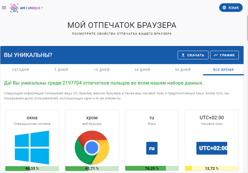Switch to the СЕГОДНЯ tab
This screenshot has width=248, height=173.
[x=20, y=70]
